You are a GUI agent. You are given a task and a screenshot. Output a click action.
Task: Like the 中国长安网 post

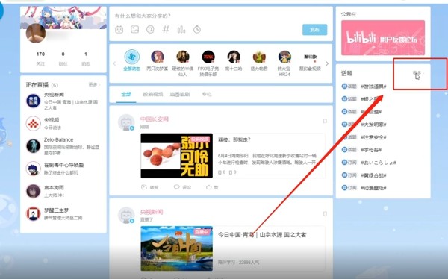(x=212, y=187)
